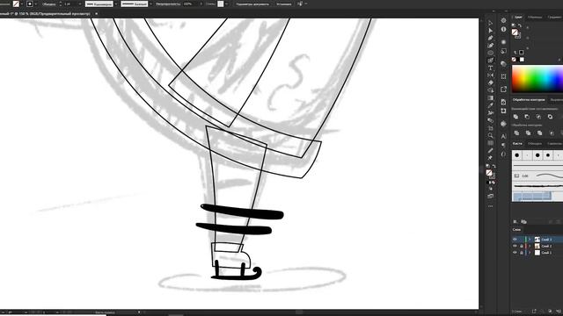Select the Pen tool
The image size is (563, 316).
[491, 38]
